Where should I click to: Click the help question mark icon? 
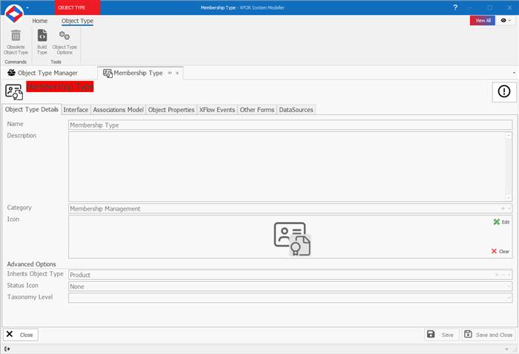455,7
